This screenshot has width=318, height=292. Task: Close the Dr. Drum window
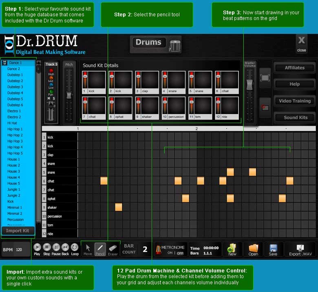301,44
